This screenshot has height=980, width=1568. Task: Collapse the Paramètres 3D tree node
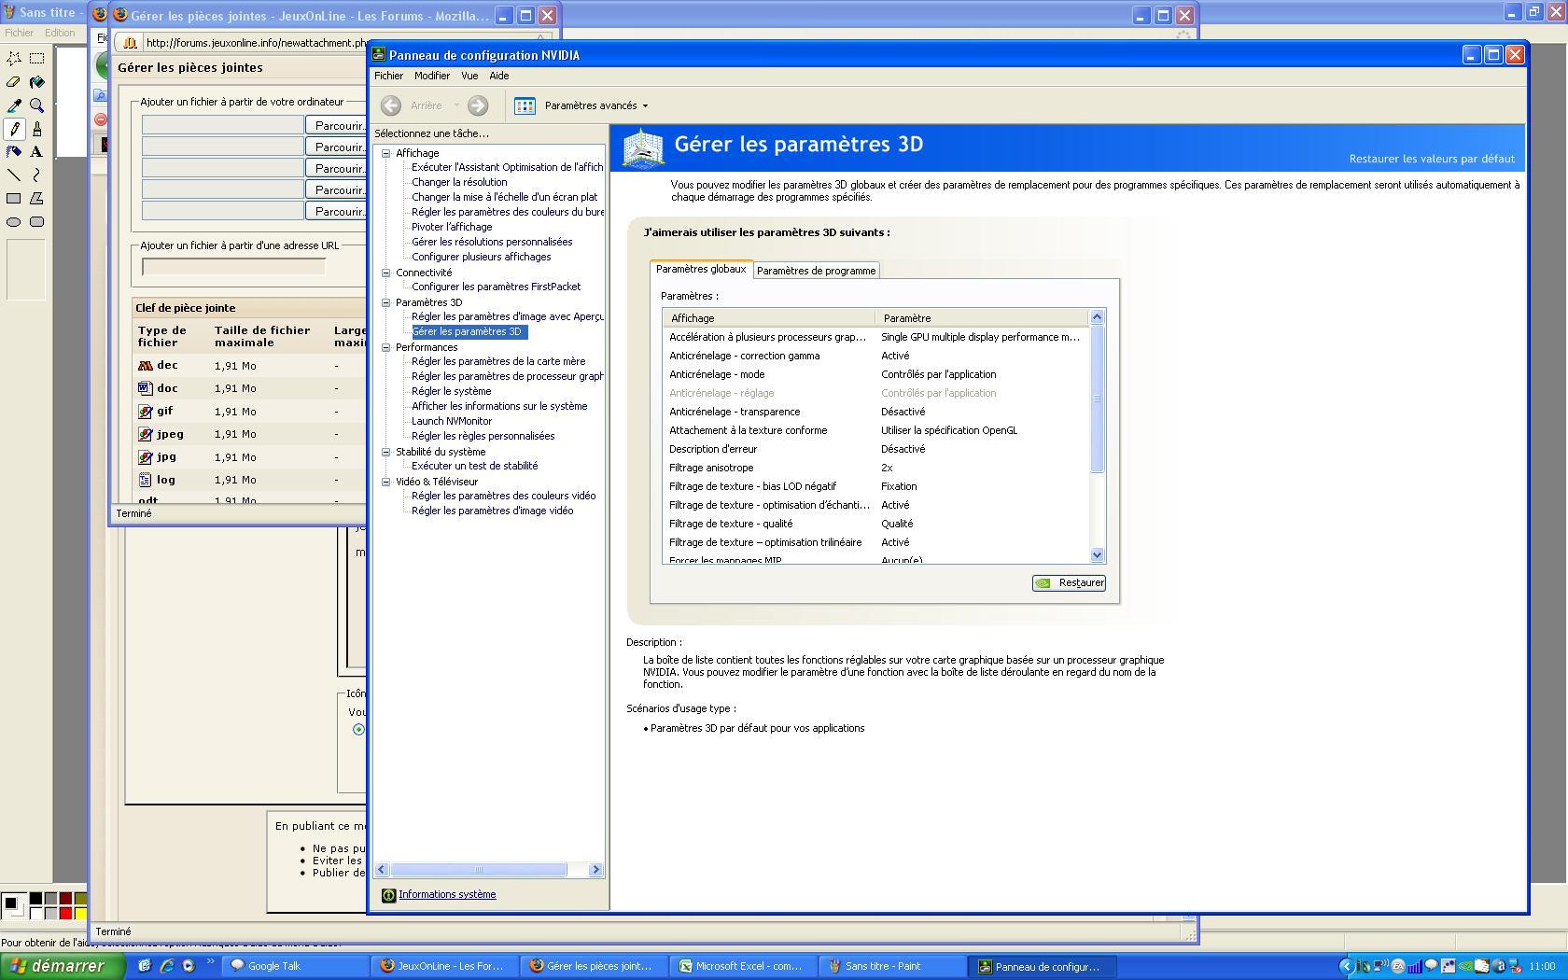[x=385, y=302]
